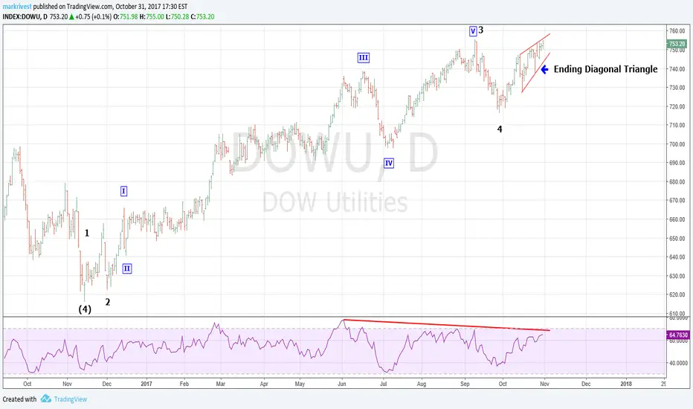Click the '+0.75 (+0.1%)' change text
Image resolution: width=693 pixels, height=409 pixels.
(x=93, y=17)
